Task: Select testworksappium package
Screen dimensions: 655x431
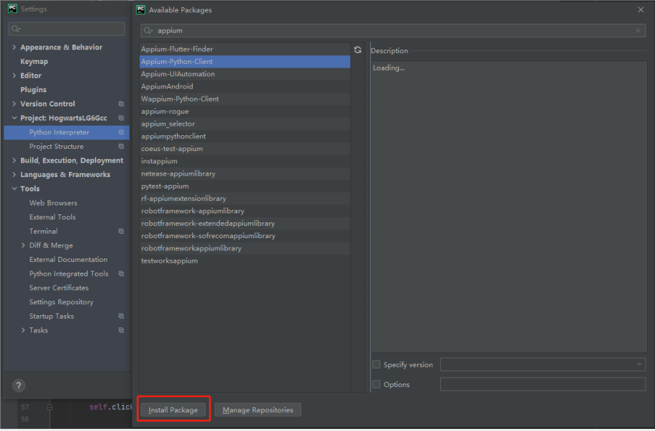Action: (x=244, y=261)
